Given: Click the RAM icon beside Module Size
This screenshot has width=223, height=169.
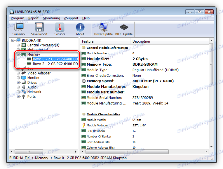Looking at the screenshot, I should click(83, 59).
